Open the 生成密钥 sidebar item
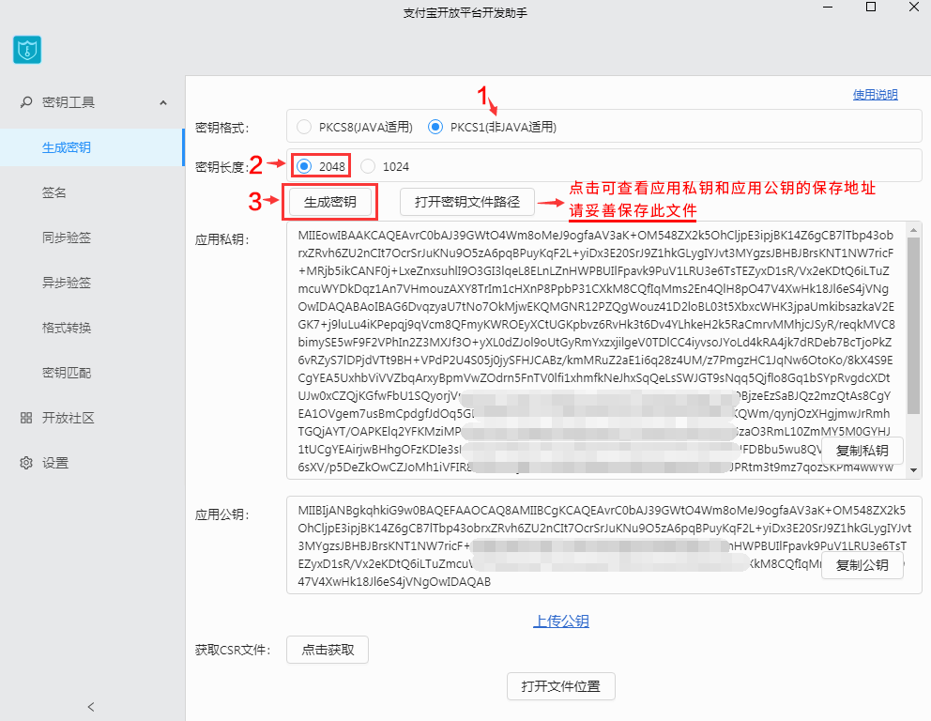 click(x=92, y=147)
